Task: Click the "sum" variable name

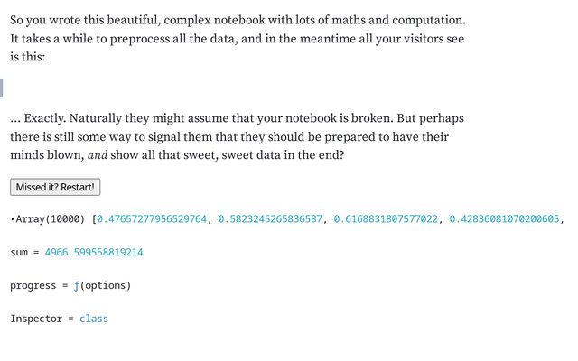Action: 19,253
